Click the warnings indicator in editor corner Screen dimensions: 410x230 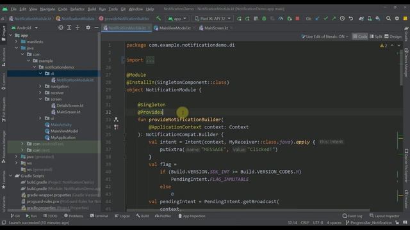pyautogui.click(x=383, y=45)
